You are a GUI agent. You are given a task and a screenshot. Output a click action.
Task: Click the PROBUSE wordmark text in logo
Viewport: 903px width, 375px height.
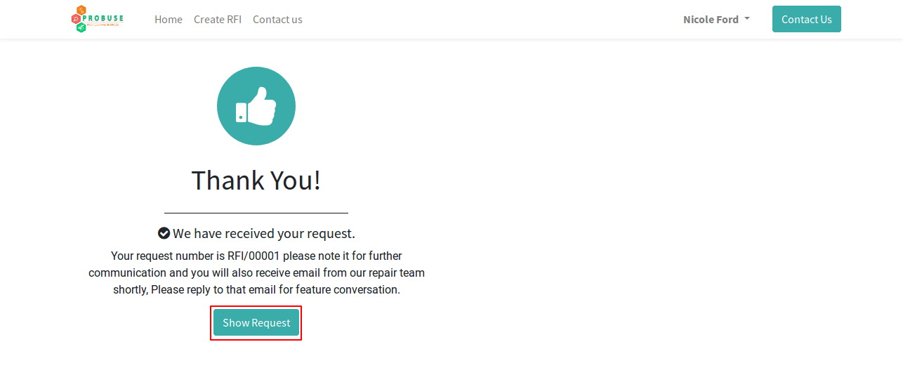point(103,18)
